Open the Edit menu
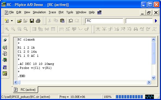The width and height of the screenshot is (161, 100). click(19, 12)
